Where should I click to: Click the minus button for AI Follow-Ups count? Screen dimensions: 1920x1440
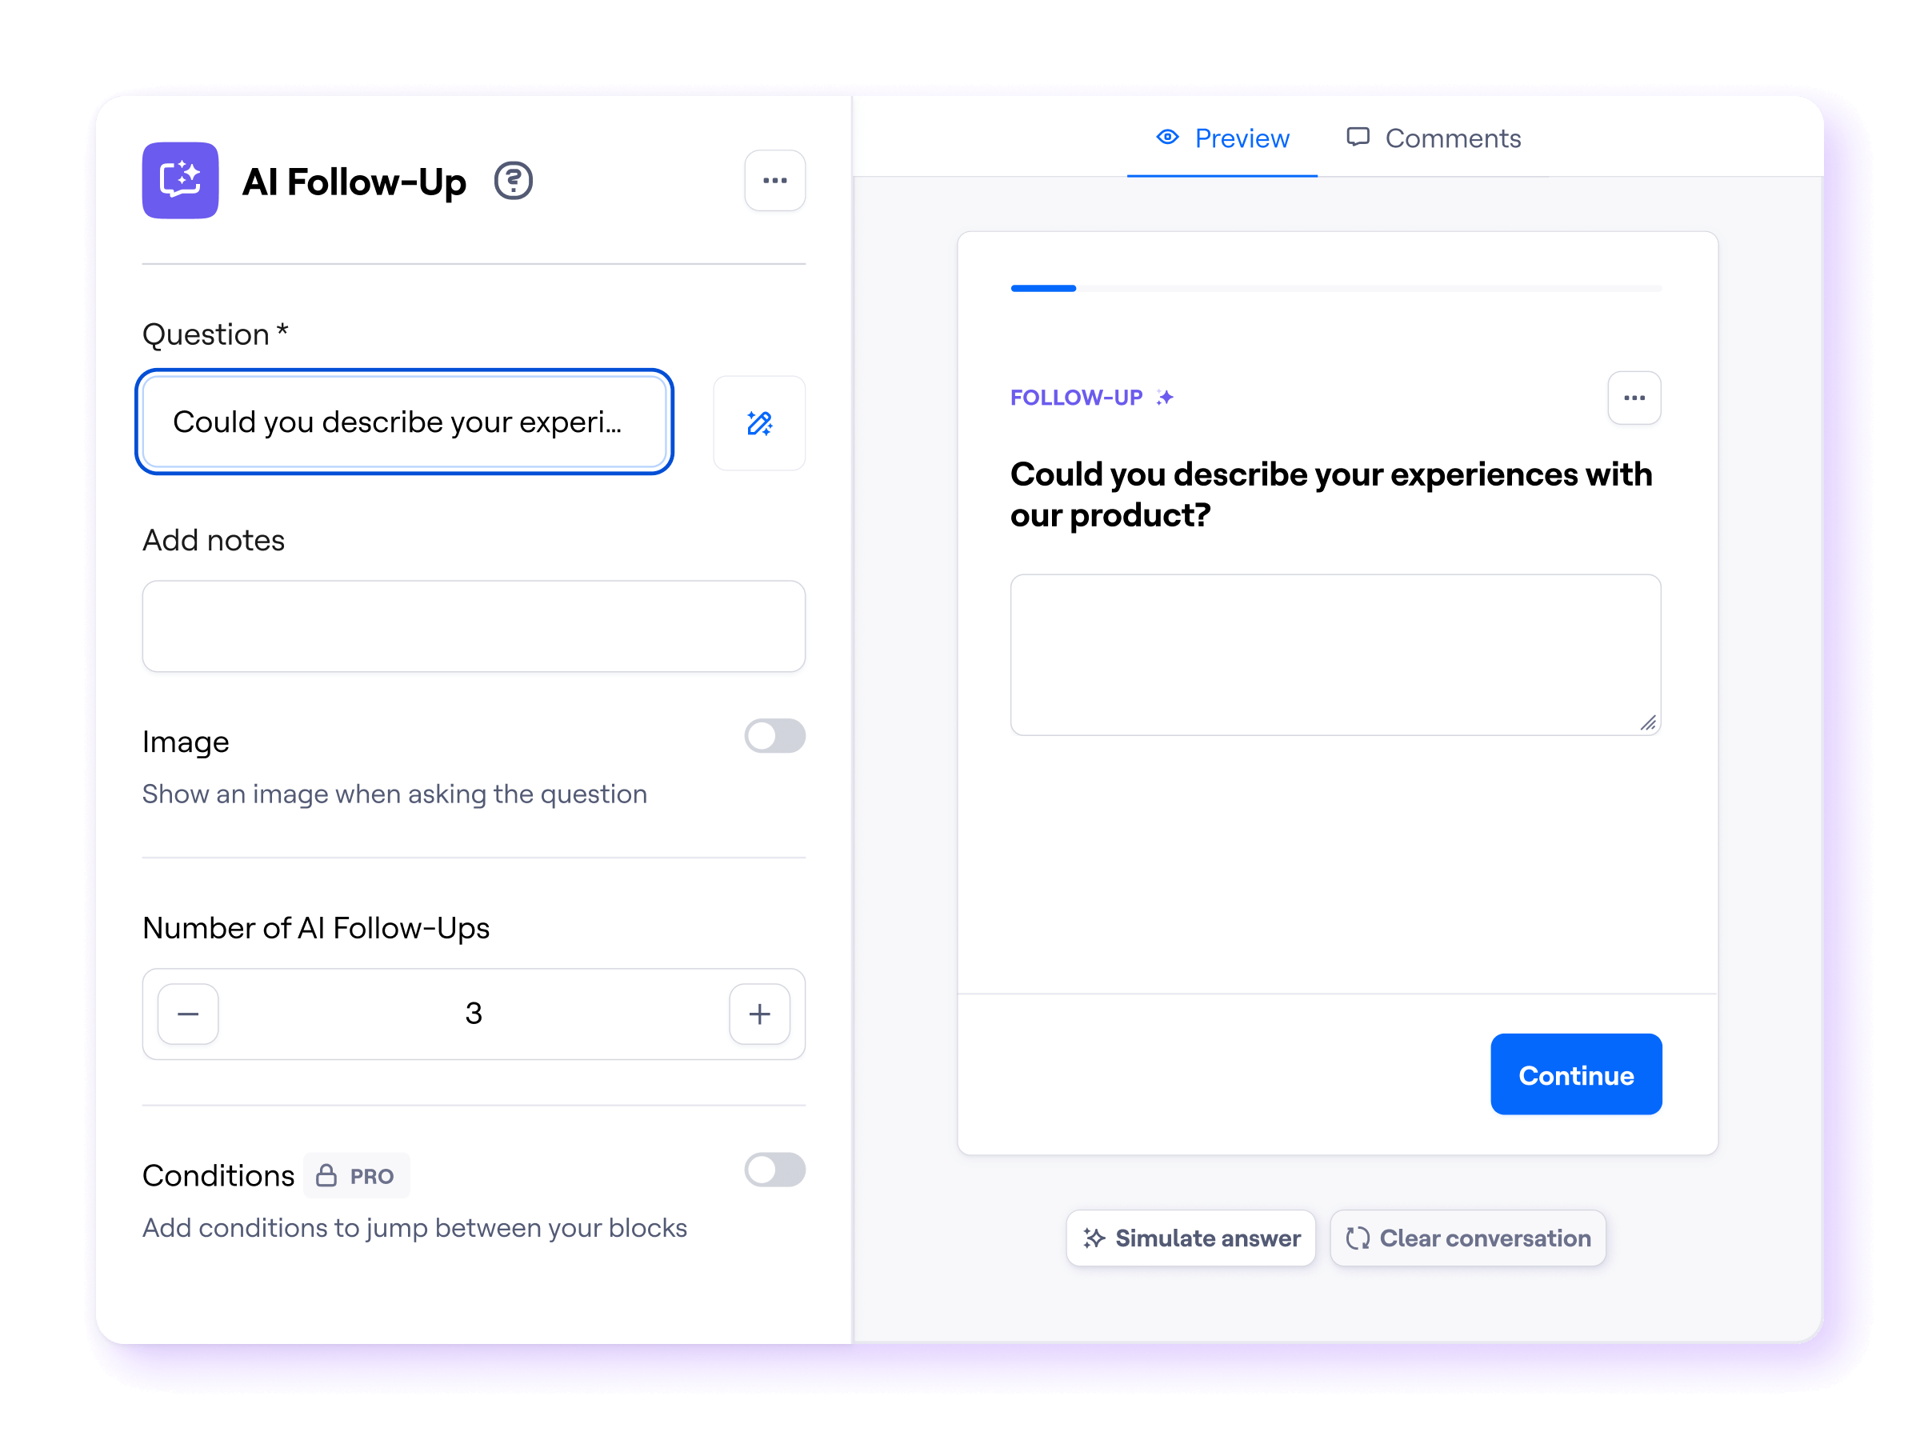pos(188,1014)
